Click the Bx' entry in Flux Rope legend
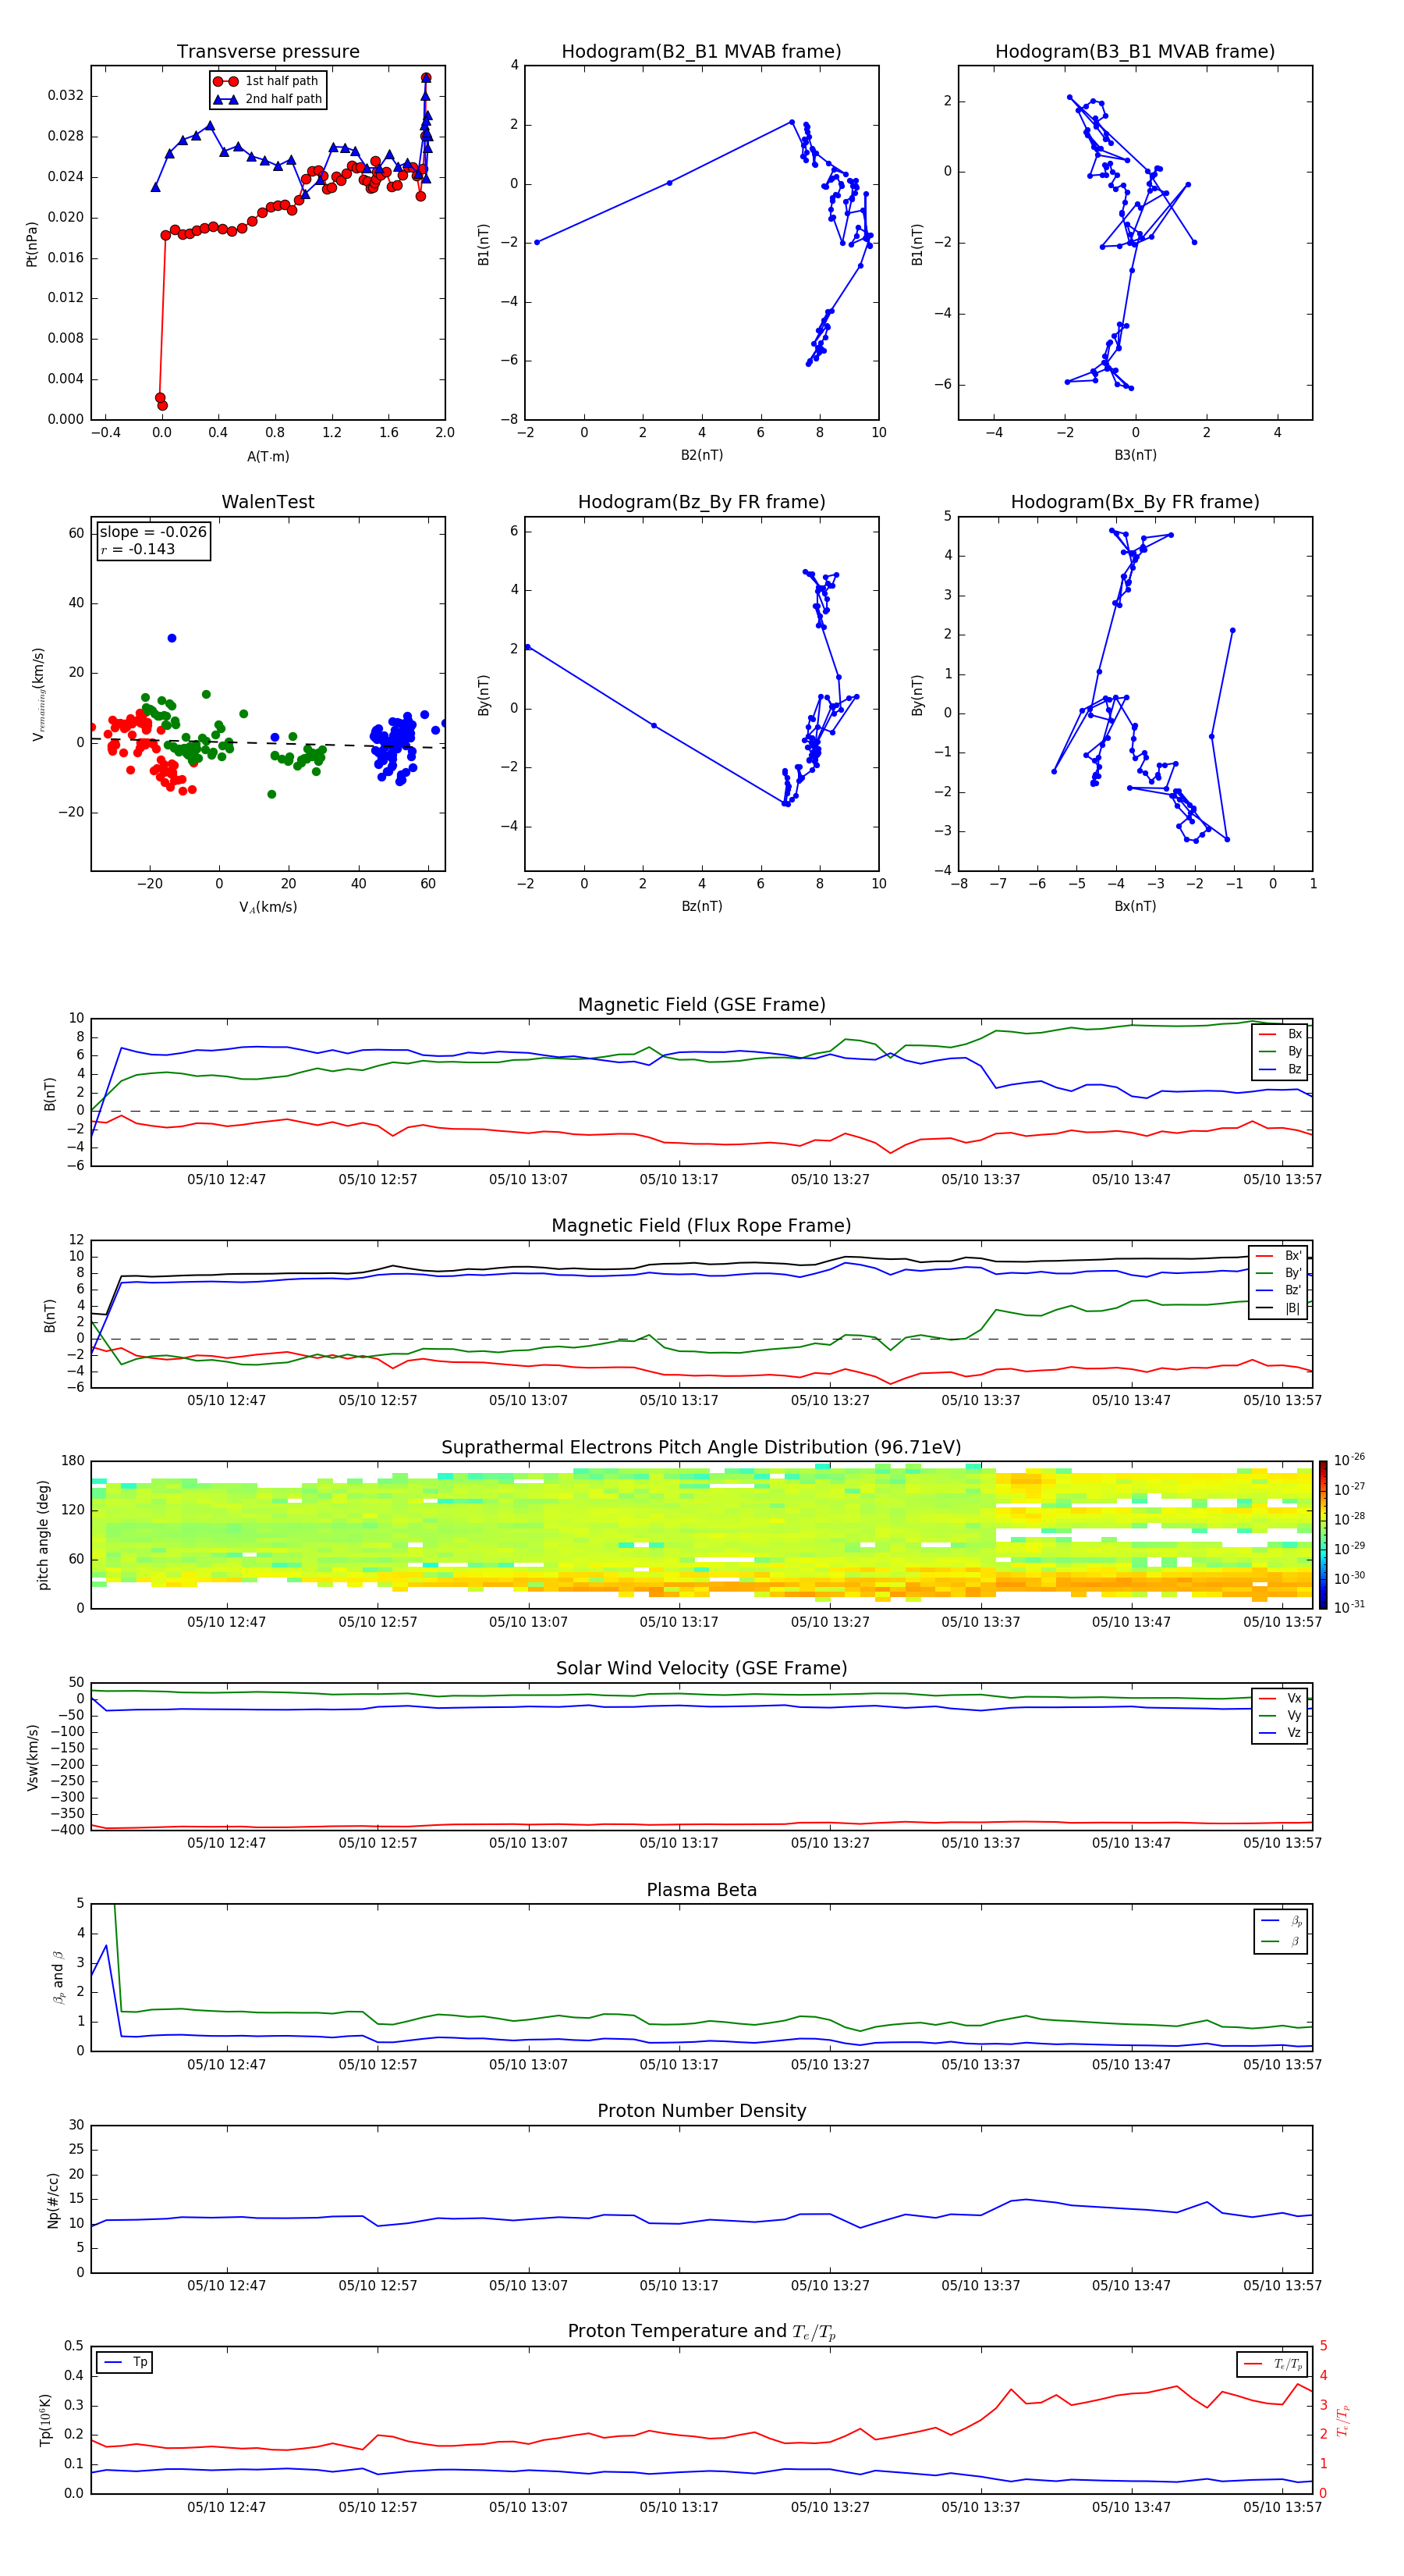 pos(1279,1256)
